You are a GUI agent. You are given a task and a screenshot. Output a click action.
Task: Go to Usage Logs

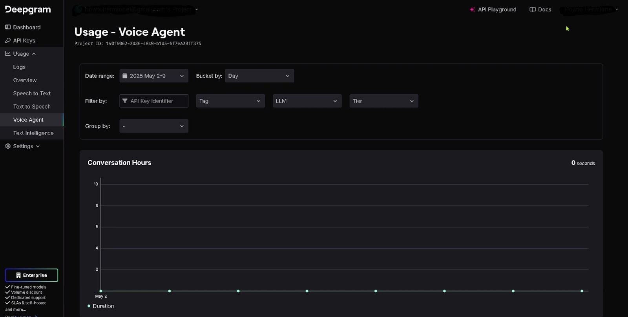19,67
